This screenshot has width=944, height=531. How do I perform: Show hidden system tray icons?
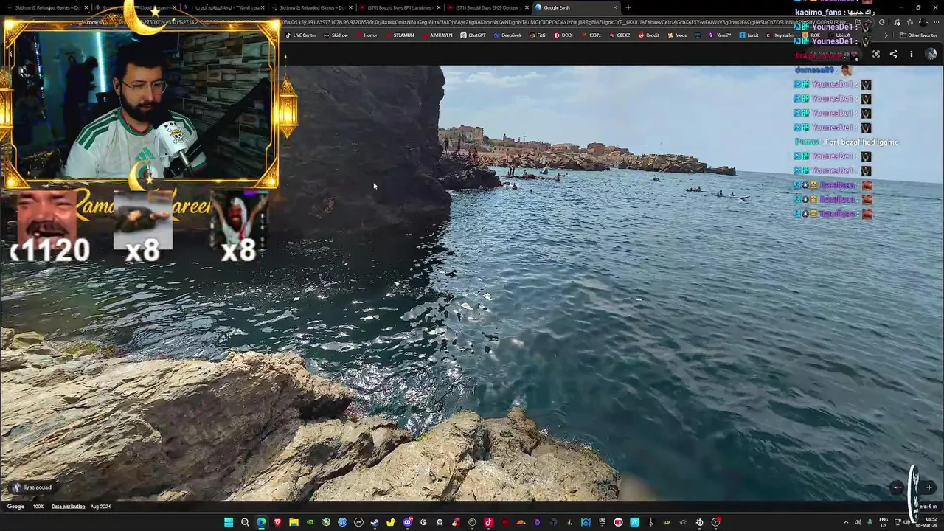pos(846,522)
